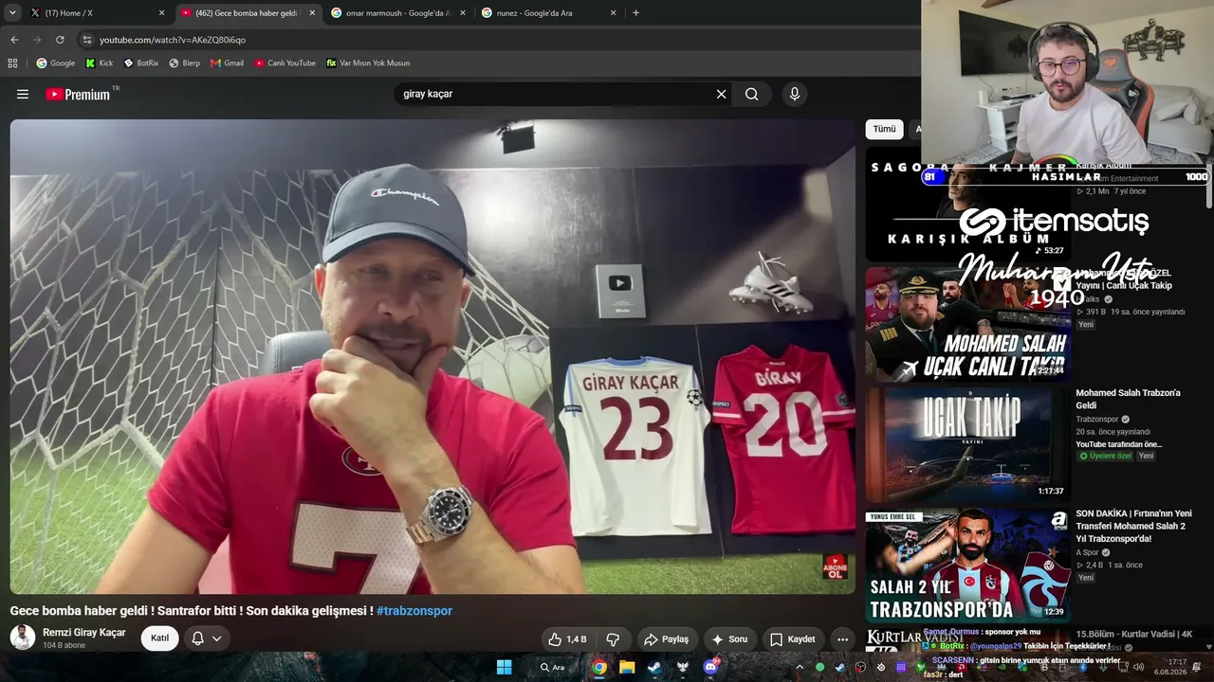
Task: Show hidden system tray icons
Action: (x=800, y=667)
